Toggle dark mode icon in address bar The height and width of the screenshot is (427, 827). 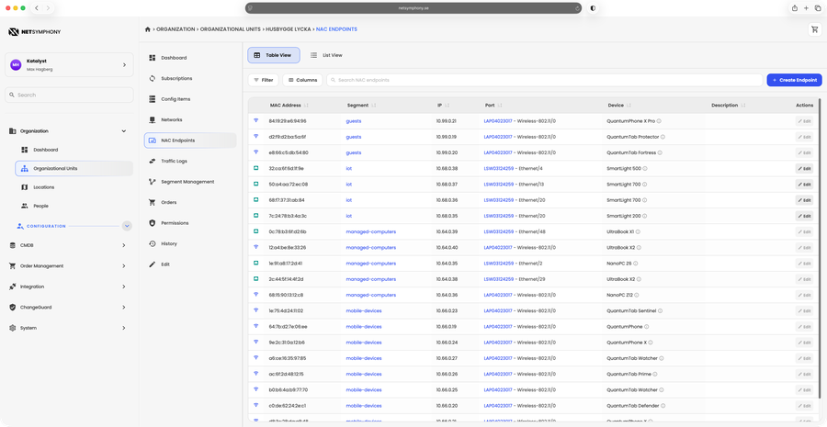click(593, 8)
